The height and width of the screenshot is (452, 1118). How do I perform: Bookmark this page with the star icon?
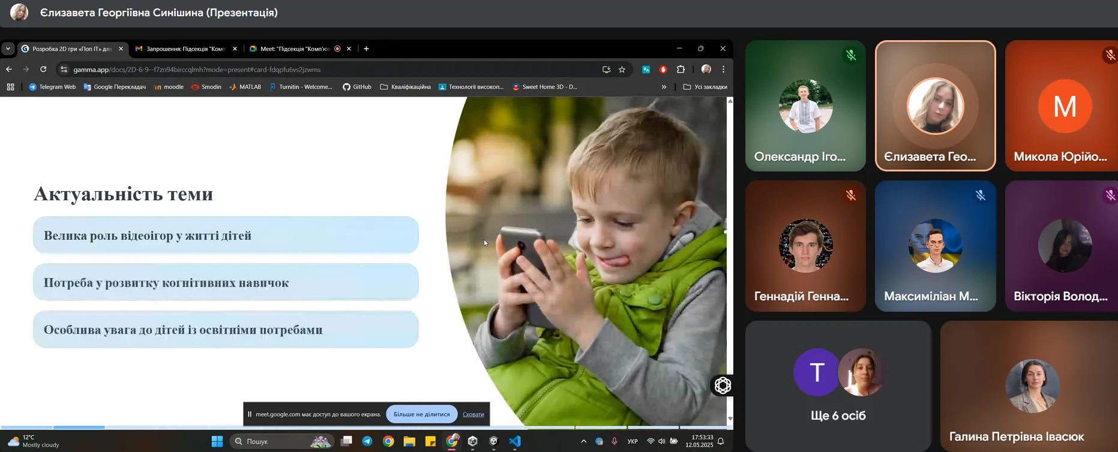pyautogui.click(x=622, y=70)
